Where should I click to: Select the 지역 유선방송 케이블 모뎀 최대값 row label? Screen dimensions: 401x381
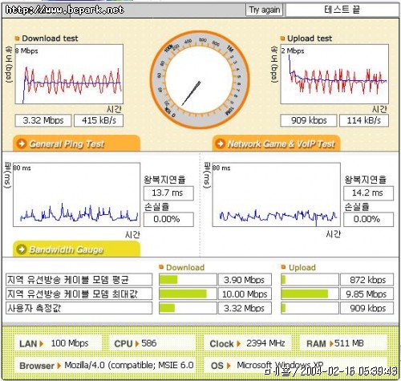(x=79, y=294)
